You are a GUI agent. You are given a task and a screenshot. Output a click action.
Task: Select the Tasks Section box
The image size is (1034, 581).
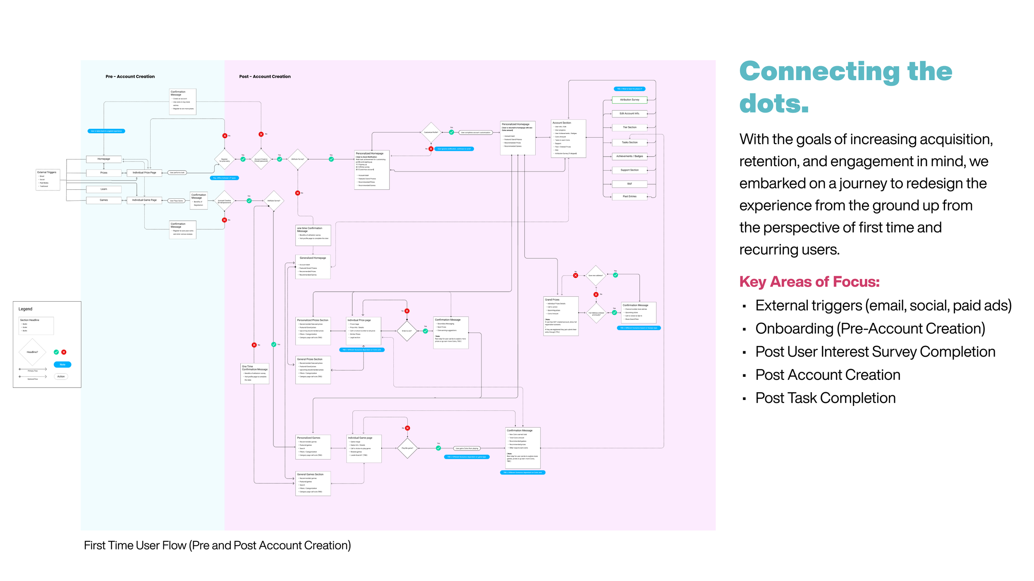(629, 142)
